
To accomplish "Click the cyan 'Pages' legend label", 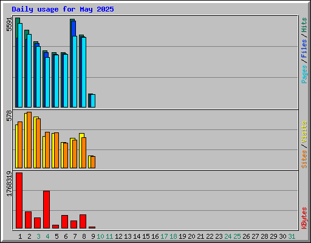I will click(x=304, y=74).
